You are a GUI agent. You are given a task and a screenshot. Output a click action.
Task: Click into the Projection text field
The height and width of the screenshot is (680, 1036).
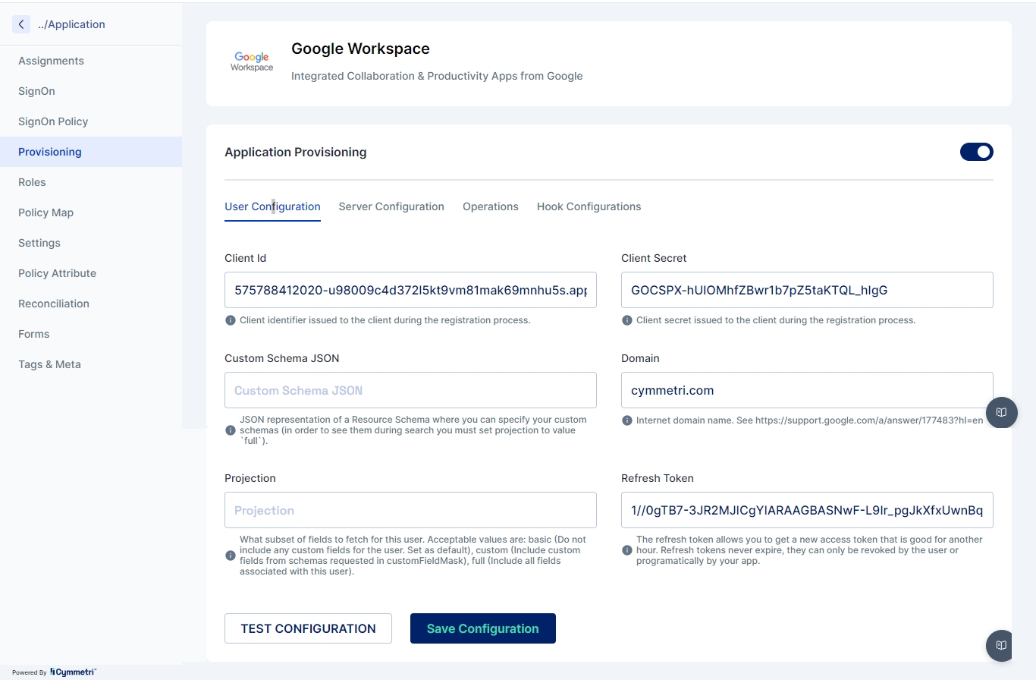(410, 510)
